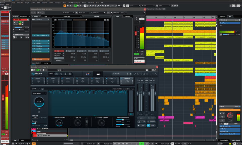Switch to the Routing tab

coord(46,63)
